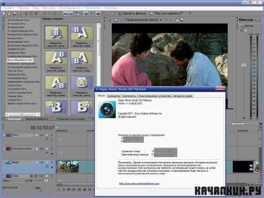Click the Сделать фильм button
The image size is (264, 198).
point(132,13)
